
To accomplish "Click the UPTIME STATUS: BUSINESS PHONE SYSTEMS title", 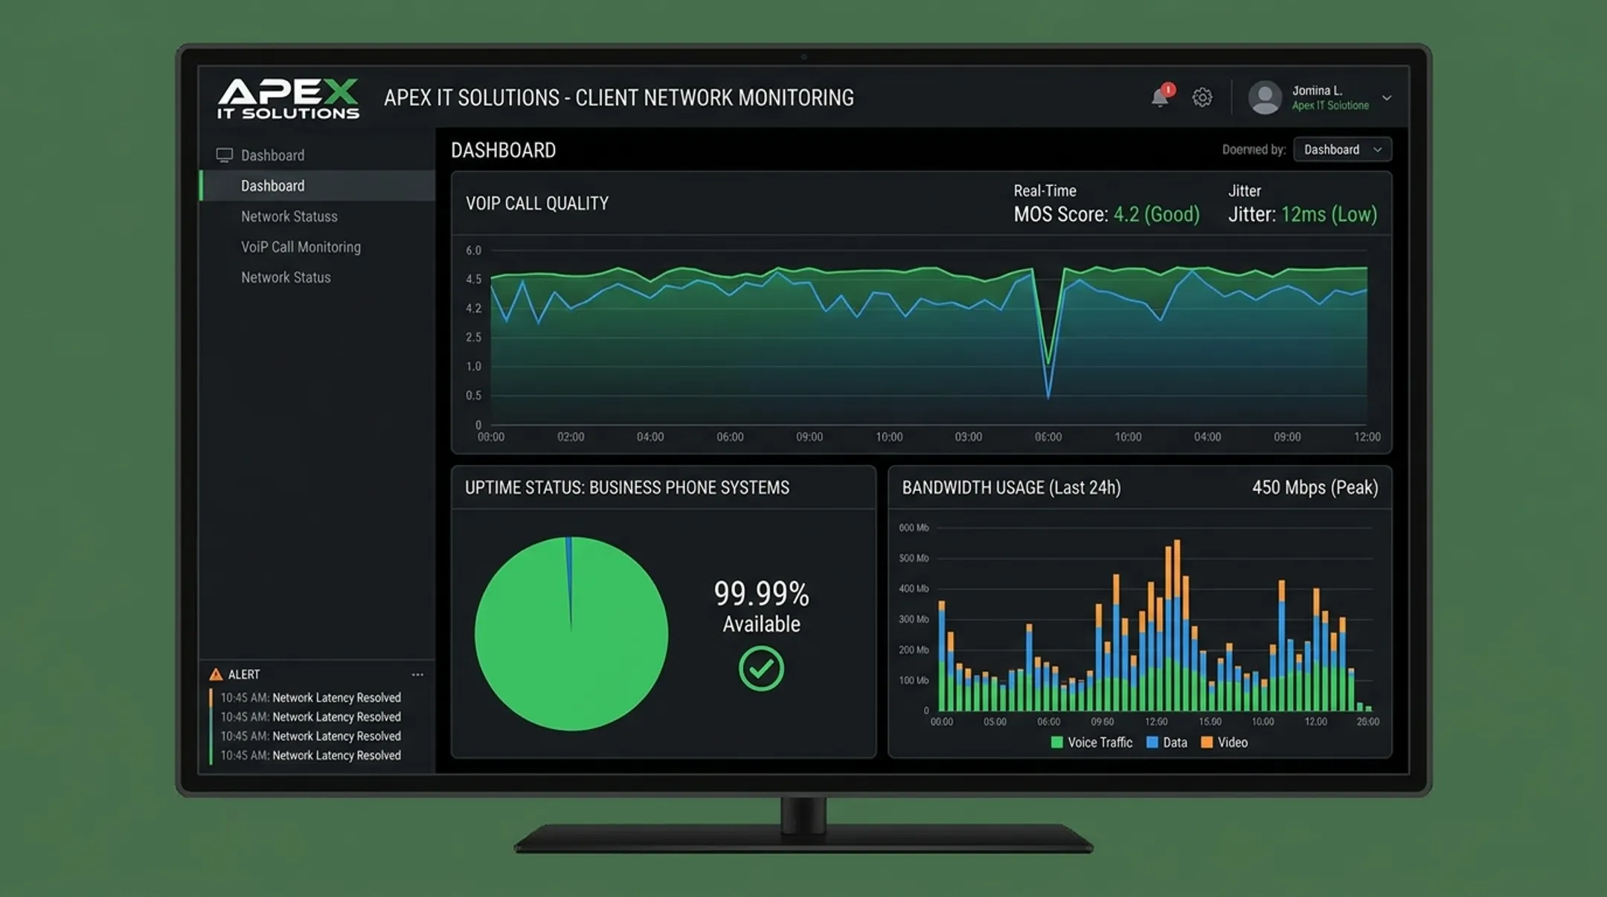I will tap(627, 488).
